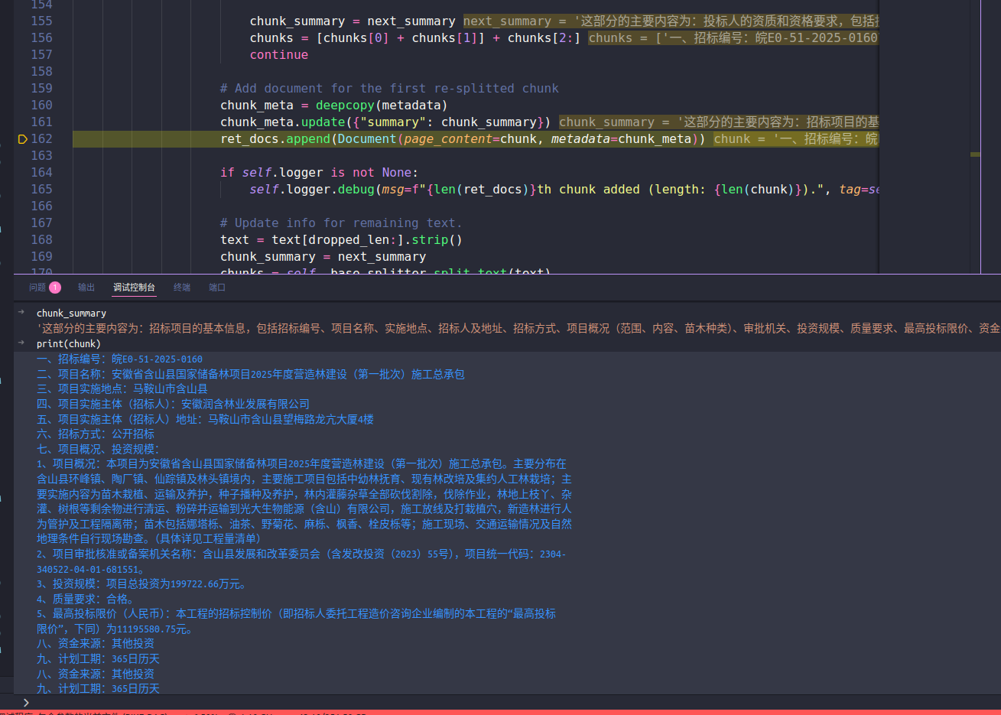Image resolution: width=1001 pixels, height=715 pixels.
Task: Open the 端口 (Ports) tab
Action: 217,288
